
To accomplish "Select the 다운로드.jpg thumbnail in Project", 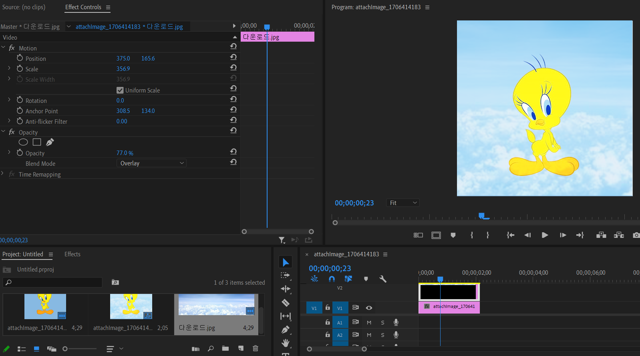I will [x=216, y=305].
